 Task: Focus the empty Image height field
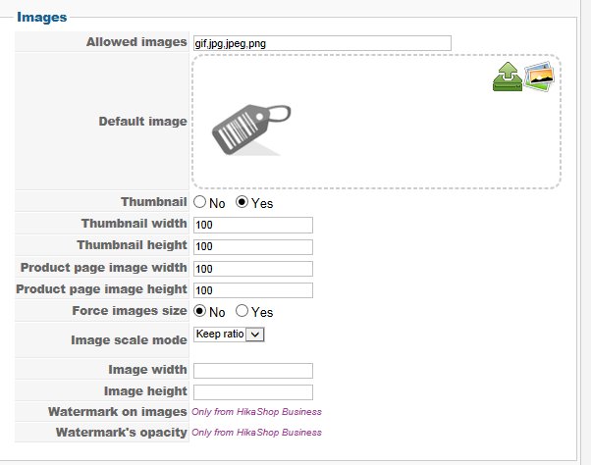pos(253,392)
